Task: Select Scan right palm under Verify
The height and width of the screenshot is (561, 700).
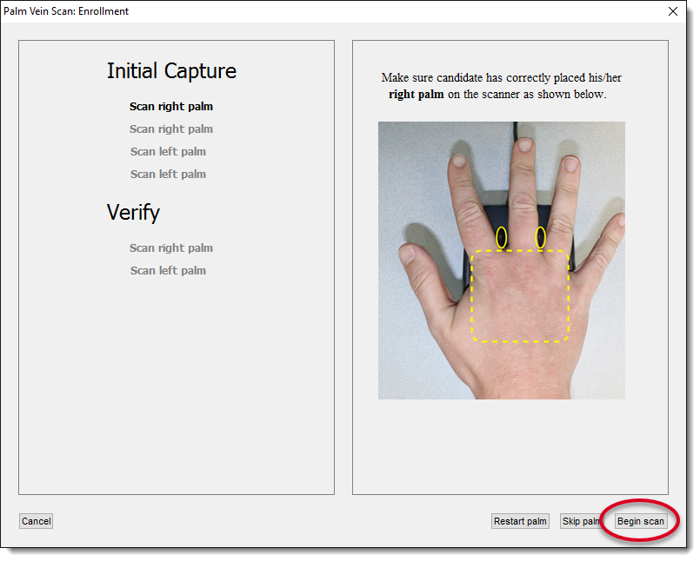Action: [170, 247]
